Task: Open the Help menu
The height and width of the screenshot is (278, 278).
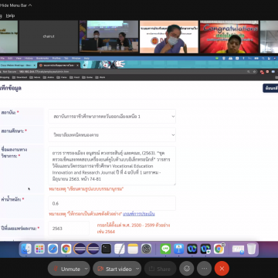Action: click(x=10, y=15)
